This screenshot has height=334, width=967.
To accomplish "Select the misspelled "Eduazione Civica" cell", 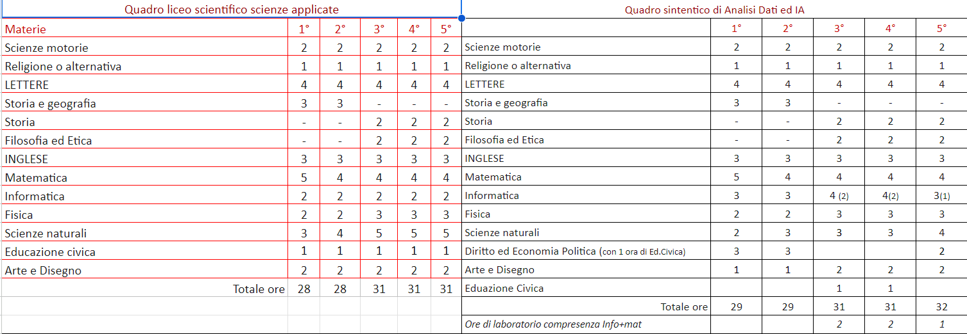I will [504, 289].
